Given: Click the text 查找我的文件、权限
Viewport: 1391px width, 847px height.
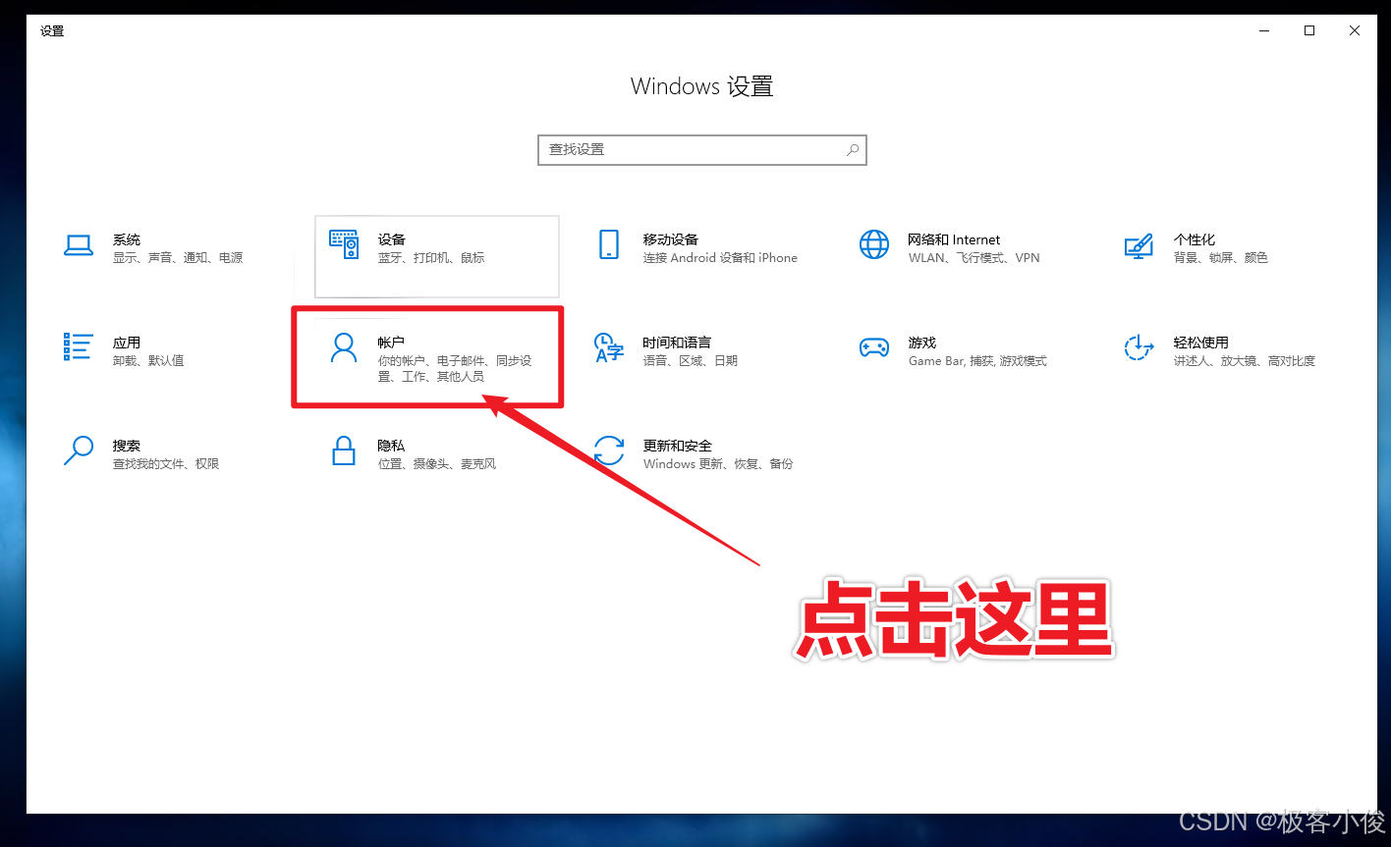Looking at the screenshot, I should point(166,464).
